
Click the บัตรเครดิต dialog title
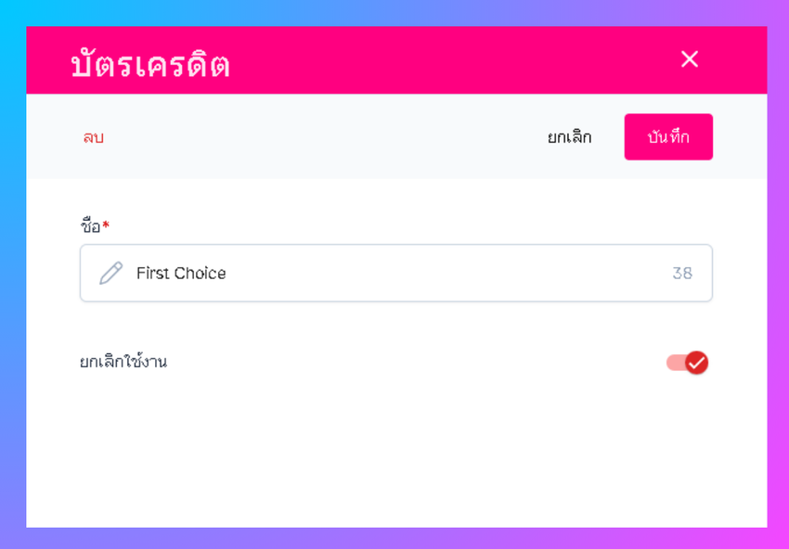pyautogui.click(x=150, y=65)
